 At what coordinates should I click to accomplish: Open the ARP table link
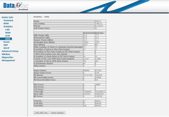pyautogui.click(x=6, y=45)
